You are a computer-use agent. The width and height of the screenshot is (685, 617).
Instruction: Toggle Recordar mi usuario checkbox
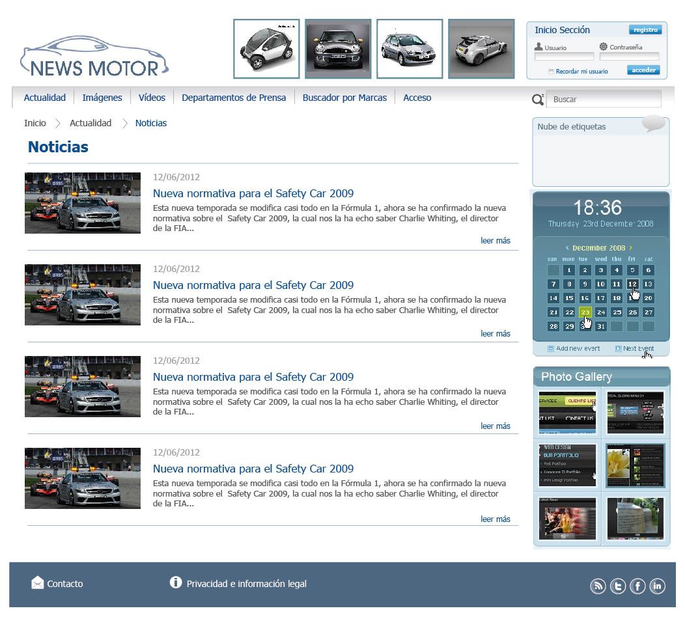551,71
